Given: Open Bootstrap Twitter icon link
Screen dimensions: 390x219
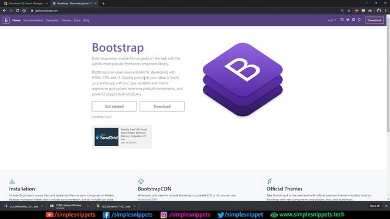Looking at the screenshot, I should tap(348, 20).
